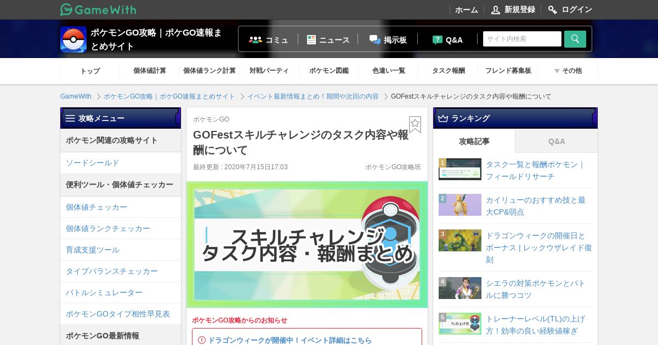Image resolution: width=658 pixels, height=345 pixels.
Task: Open the 個体値チェッカー sidebar link
Action: pos(120,207)
